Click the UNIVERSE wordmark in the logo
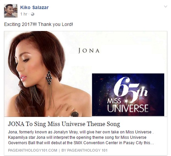171x156 pixels. pyautogui.click(x=128, y=108)
